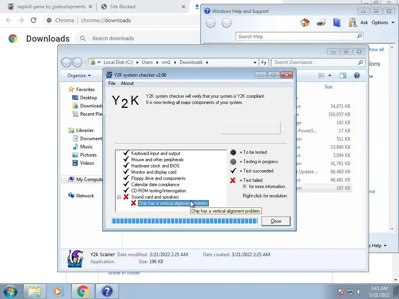Click the red X beside Sound card and speakers
Viewport: 399px width, 299px height.
pos(126,197)
